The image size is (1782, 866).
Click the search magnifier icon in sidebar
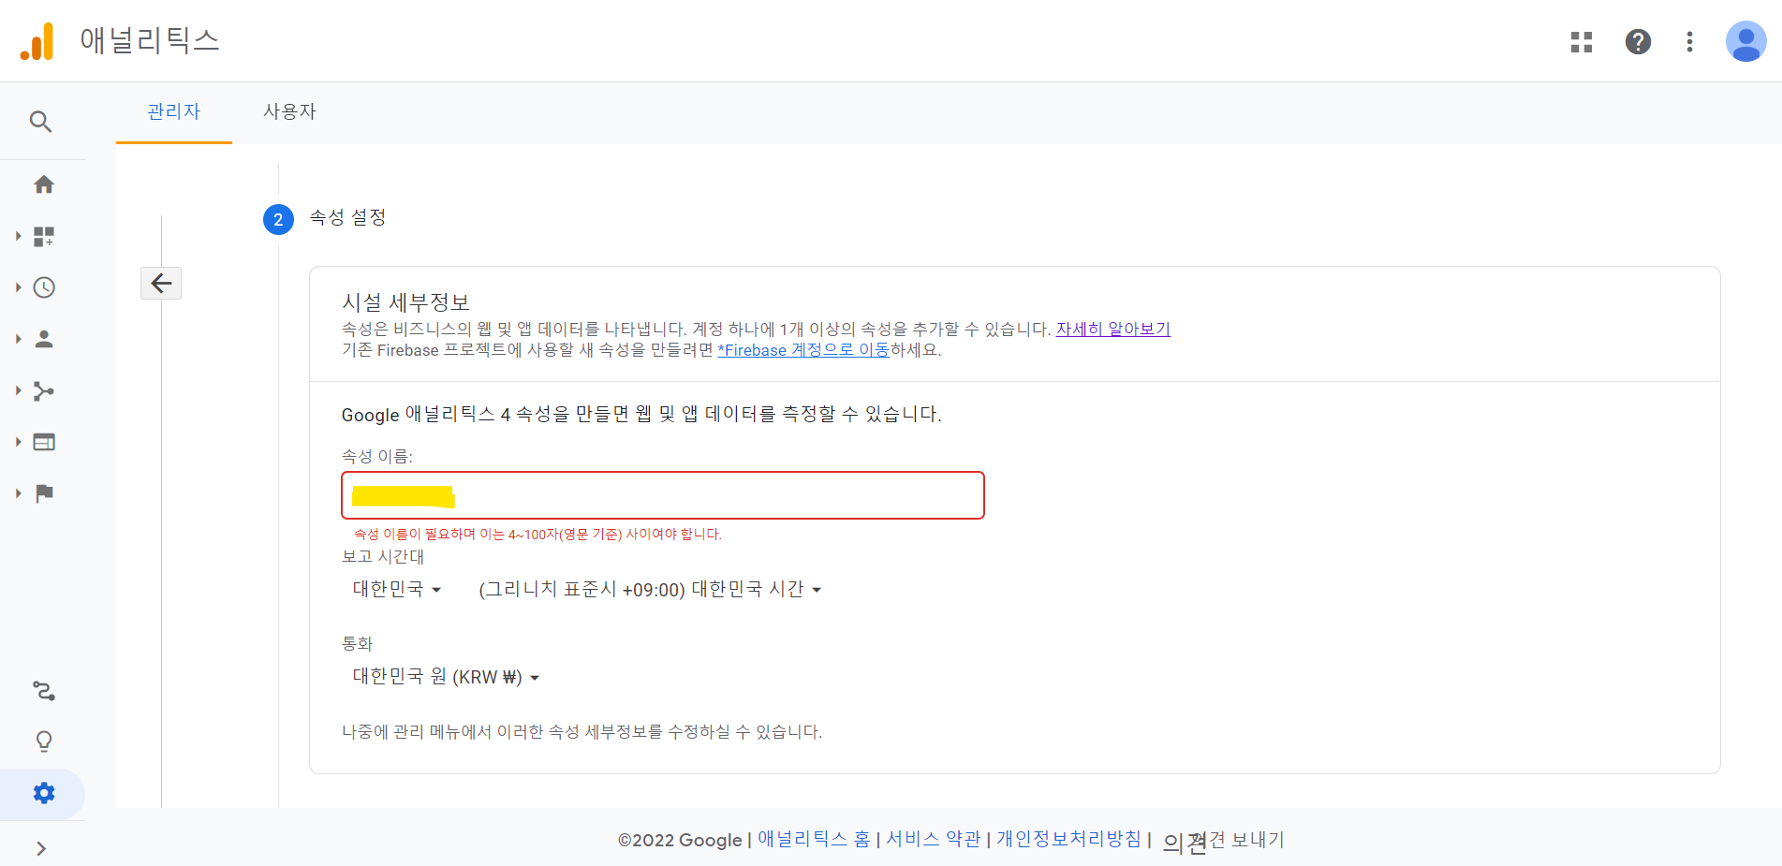pos(40,122)
